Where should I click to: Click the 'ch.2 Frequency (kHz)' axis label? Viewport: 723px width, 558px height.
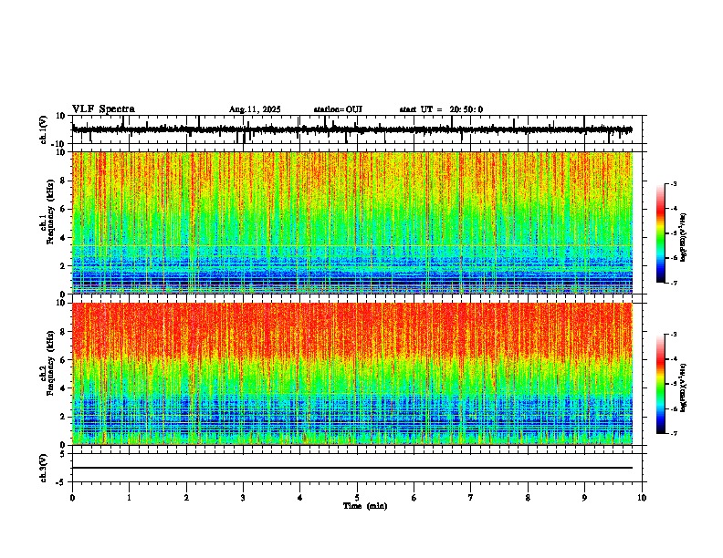pos(47,363)
